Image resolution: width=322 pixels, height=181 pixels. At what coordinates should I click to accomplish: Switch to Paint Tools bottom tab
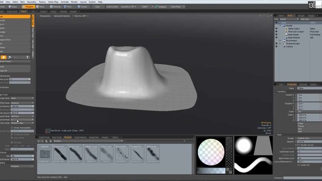[x=57, y=137]
